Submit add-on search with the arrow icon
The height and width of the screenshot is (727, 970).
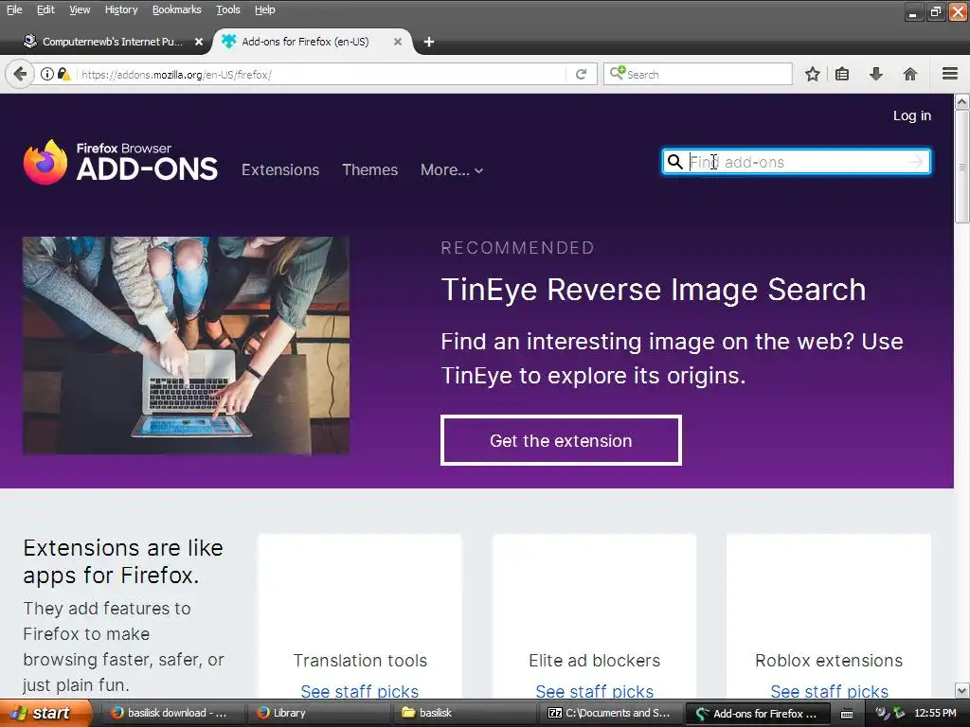click(x=916, y=162)
